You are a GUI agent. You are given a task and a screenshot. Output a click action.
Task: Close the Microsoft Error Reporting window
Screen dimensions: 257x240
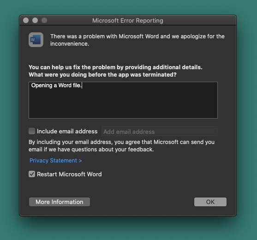click(26, 20)
